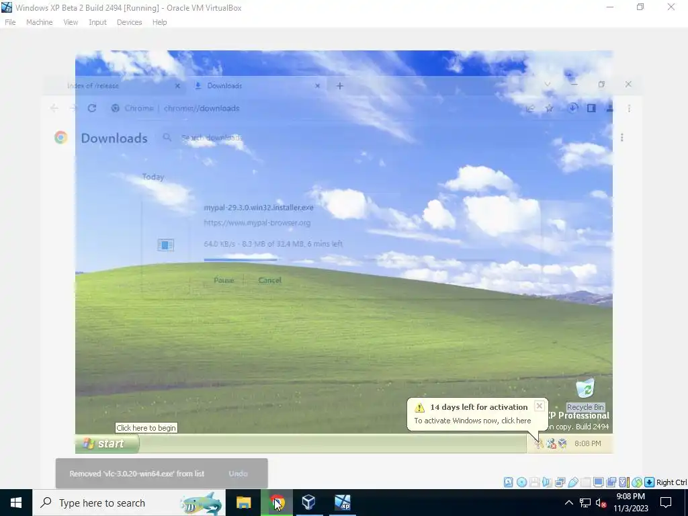The width and height of the screenshot is (688, 516).
Task: Click the recording indicator icon
Action: pos(611,482)
